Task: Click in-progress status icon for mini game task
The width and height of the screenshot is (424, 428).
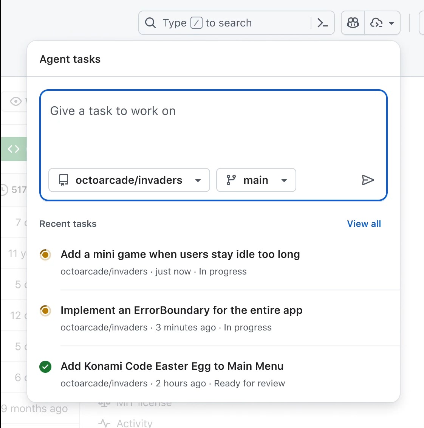Action: (45, 255)
